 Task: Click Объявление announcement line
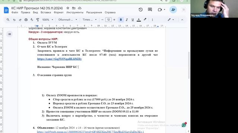(x=78, y=128)
